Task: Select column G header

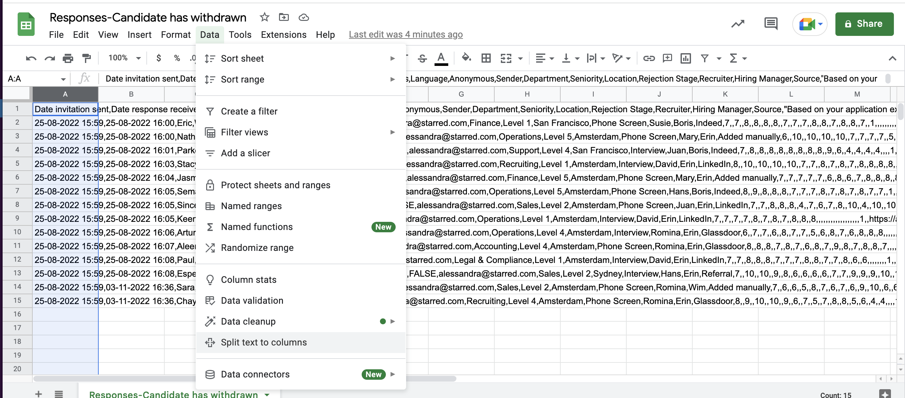Action: [x=461, y=94]
